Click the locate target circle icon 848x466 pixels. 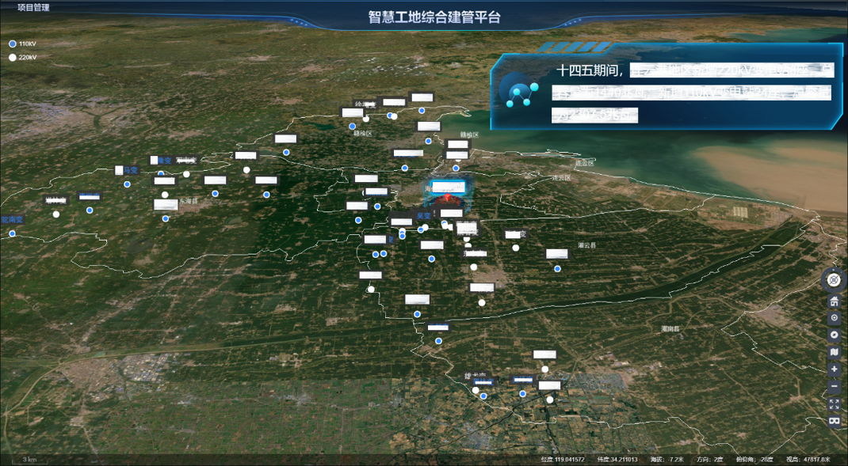pyautogui.click(x=834, y=318)
